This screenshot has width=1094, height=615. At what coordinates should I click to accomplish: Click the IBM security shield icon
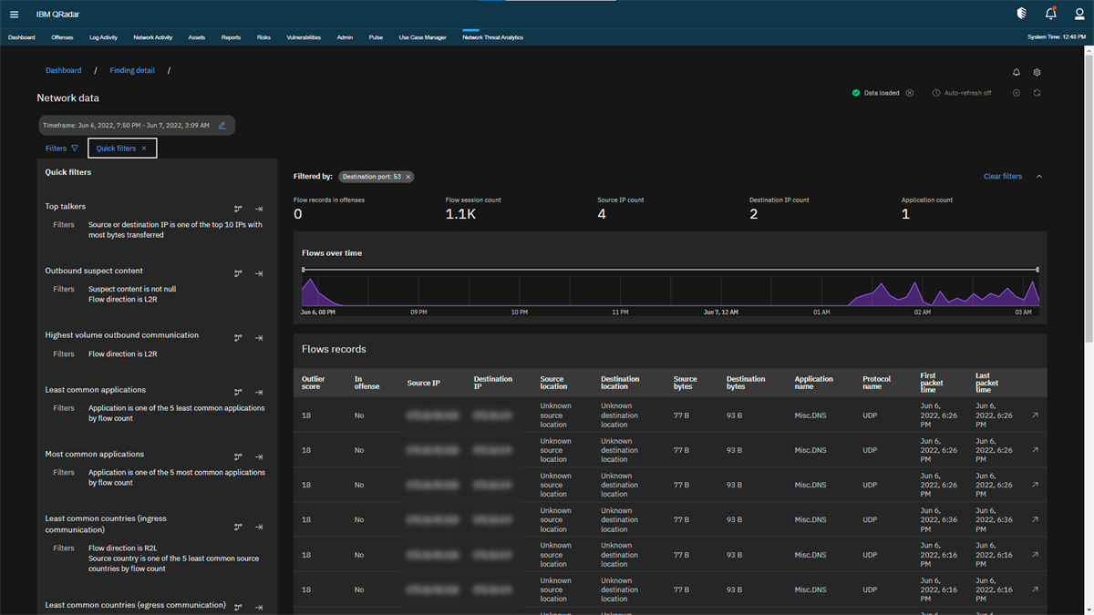coord(1021,14)
